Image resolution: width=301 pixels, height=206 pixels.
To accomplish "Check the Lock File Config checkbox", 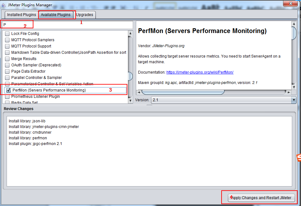I will (x=7, y=34).
